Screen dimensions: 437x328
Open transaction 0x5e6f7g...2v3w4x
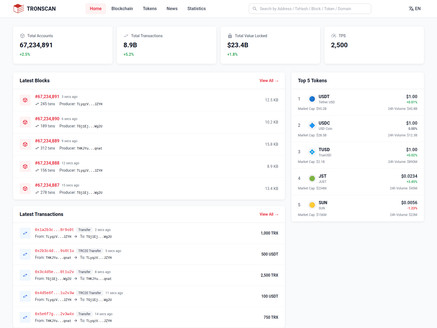point(54,314)
